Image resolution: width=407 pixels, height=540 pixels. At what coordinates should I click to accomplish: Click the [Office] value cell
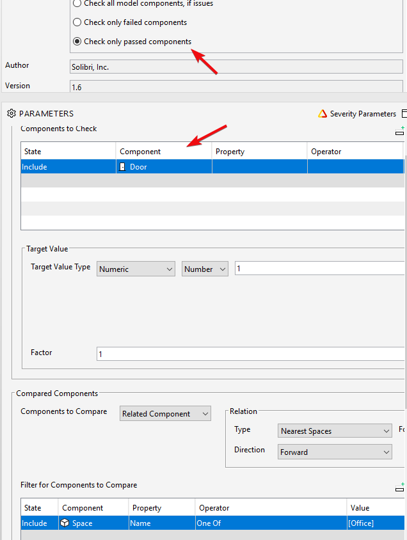tap(375, 523)
